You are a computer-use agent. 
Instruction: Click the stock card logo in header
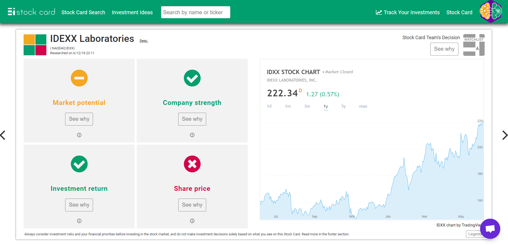click(x=31, y=12)
